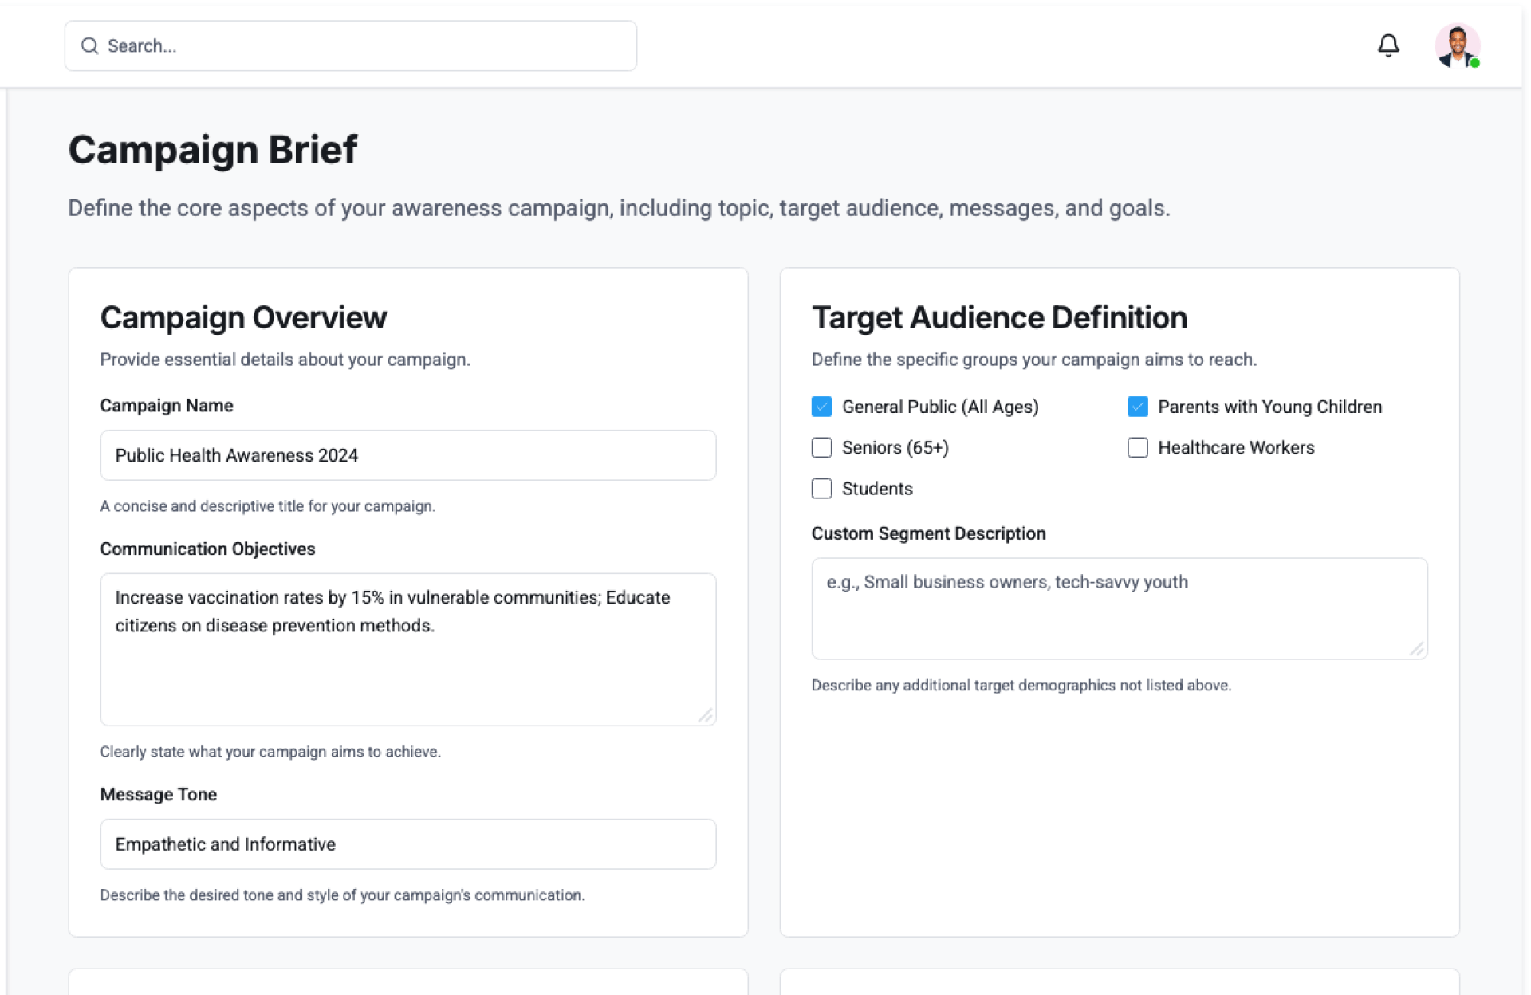1531x995 pixels.
Task: Tick the Students checkbox
Action: coord(821,489)
